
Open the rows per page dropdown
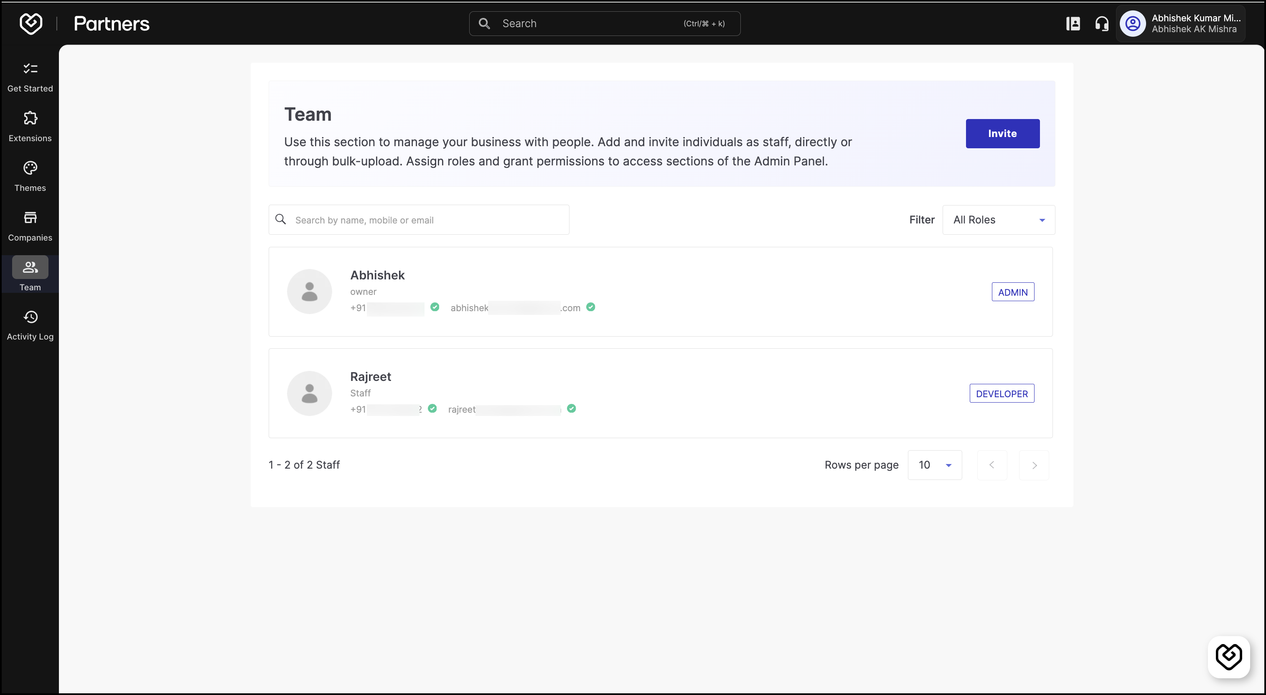pos(935,465)
